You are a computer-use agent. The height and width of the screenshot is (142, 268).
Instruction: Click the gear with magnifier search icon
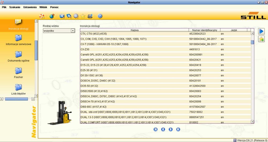[x=76, y=16]
